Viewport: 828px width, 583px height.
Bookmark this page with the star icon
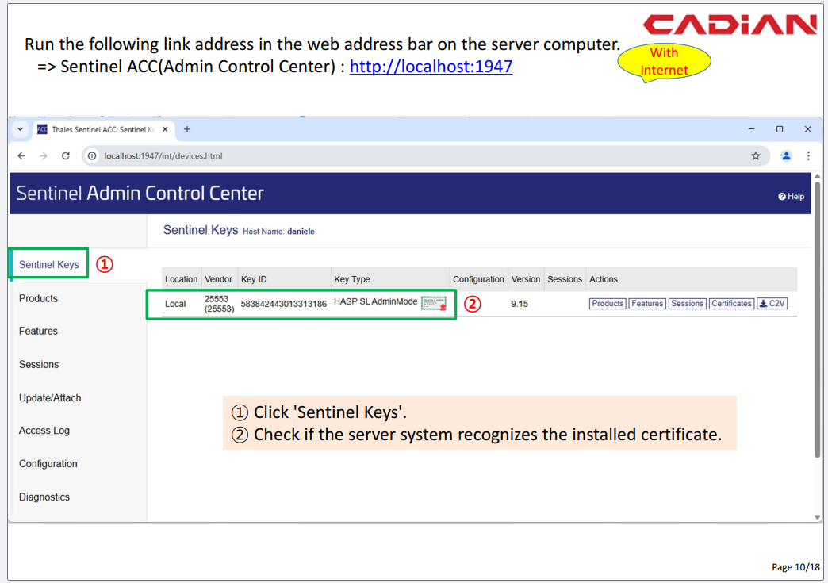755,156
